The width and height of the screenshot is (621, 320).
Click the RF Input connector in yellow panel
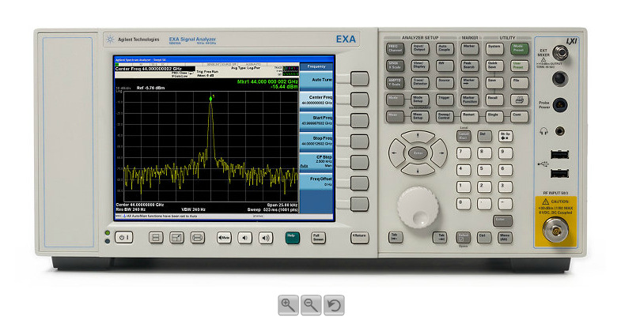coord(555,229)
